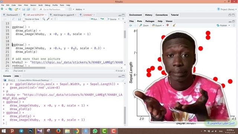Click the Re-run previous code region icon
The image size is (238, 134).
[102, 19]
